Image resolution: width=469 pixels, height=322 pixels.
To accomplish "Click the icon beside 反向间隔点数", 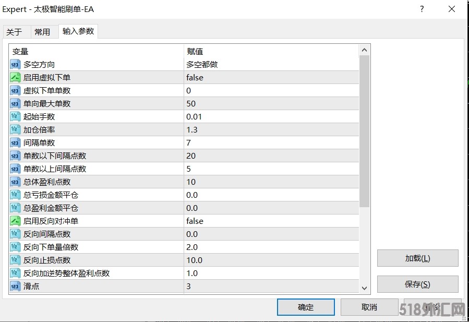I will pos(15,234).
